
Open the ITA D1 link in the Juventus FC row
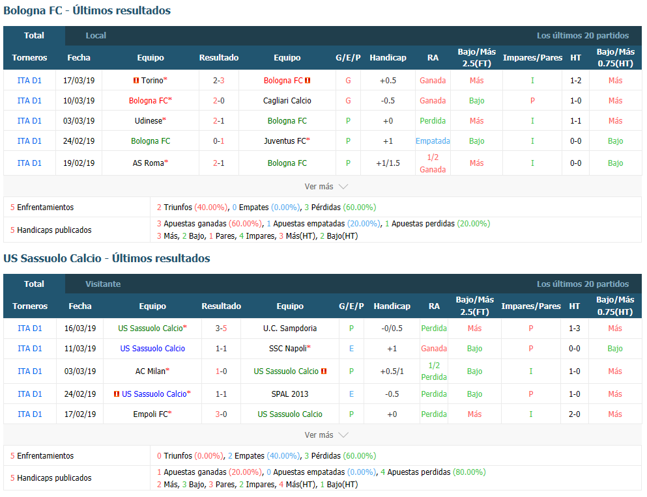[29, 141]
